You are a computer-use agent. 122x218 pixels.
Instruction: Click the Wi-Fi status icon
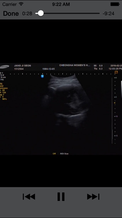click(x=21, y=4)
